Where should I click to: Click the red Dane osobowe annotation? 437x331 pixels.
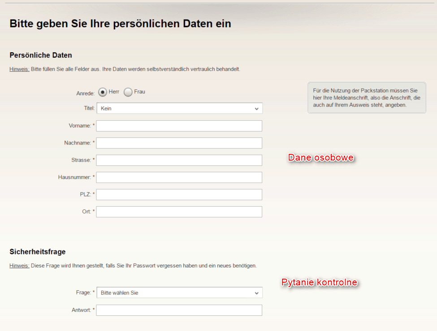321,158
